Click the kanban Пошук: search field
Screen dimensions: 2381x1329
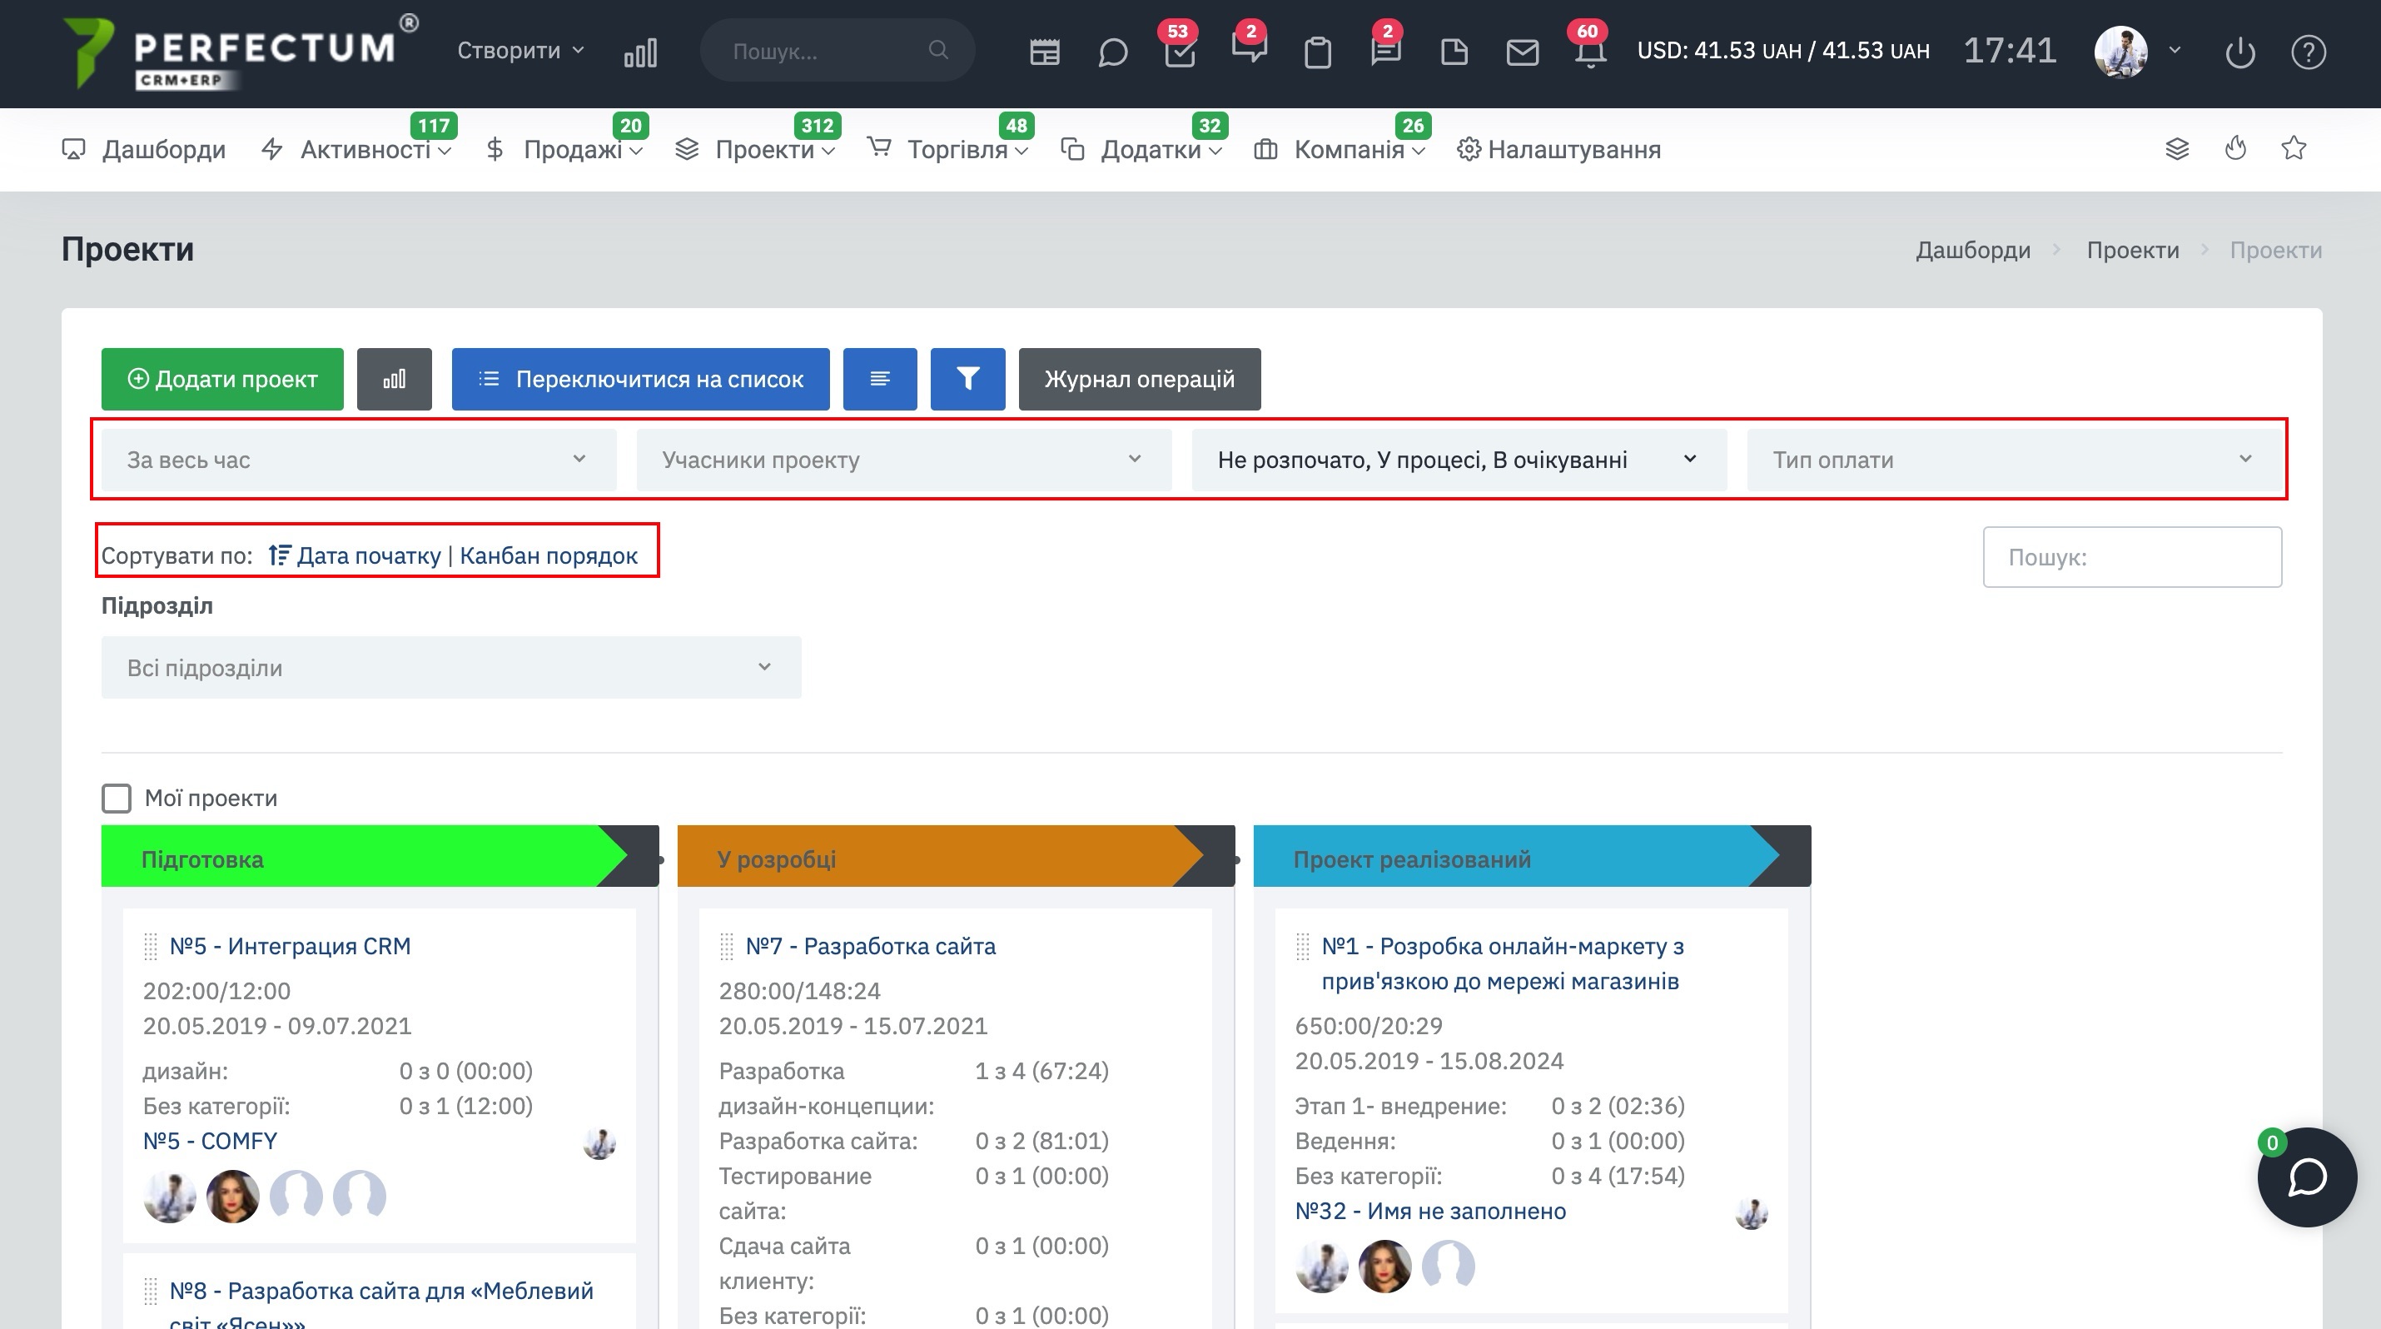(x=2132, y=557)
